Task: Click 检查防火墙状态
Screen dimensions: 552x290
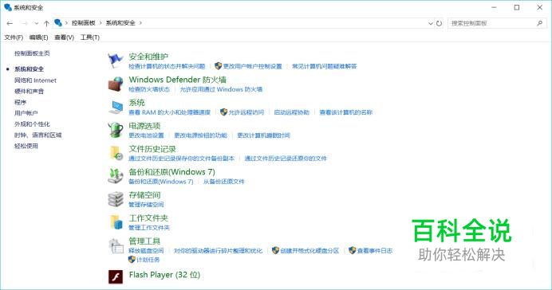Action: click(149, 89)
